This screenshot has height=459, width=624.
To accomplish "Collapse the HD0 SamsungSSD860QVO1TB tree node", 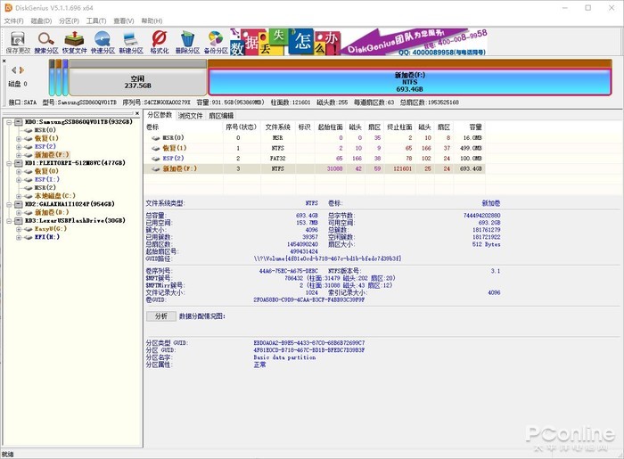I will (9, 122).
